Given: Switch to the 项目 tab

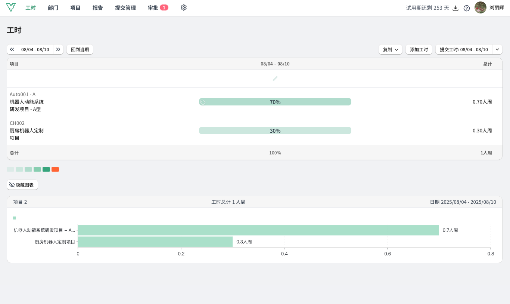Looking at the screenshot, I should [x=75, y=8].
